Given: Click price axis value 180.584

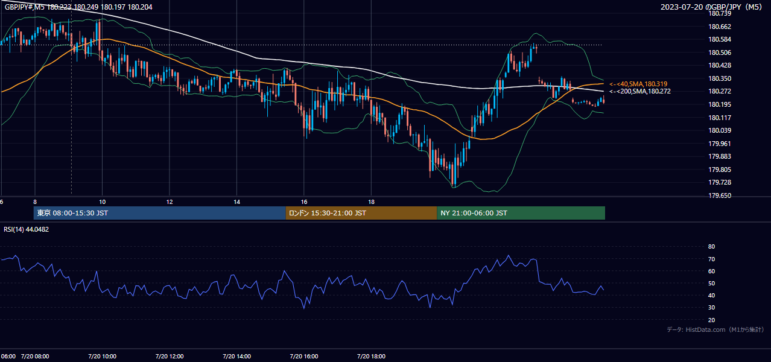Looking at the screenshot, I should point(720,40).
